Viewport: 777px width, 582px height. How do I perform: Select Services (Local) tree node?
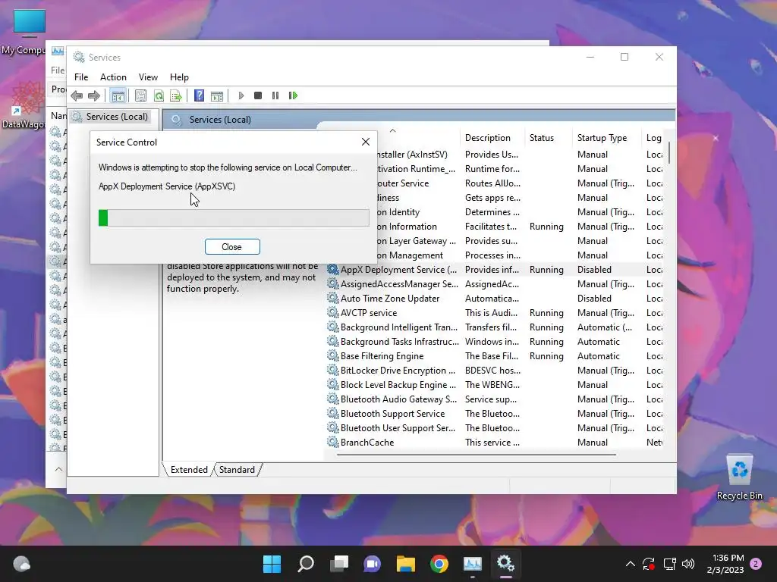tap(111, 117)
